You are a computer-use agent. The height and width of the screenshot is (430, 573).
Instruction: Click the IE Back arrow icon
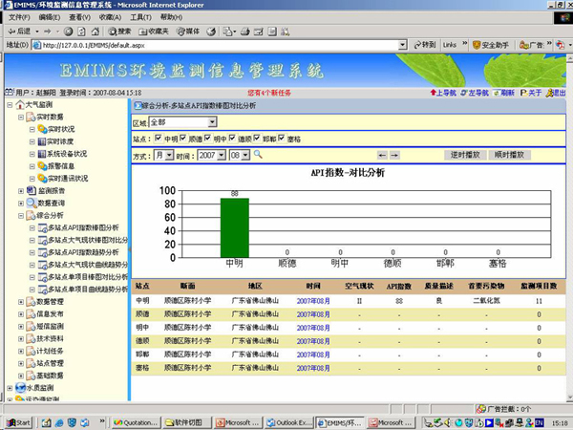[12, 32]
